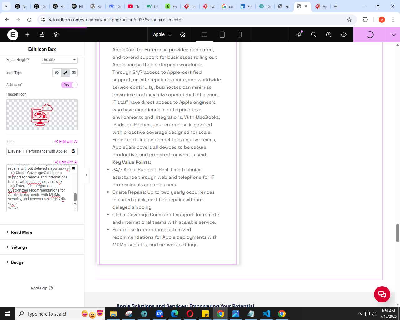Open Microsoft Edge from taskbar
400x320 pixels.
[175, 314]
